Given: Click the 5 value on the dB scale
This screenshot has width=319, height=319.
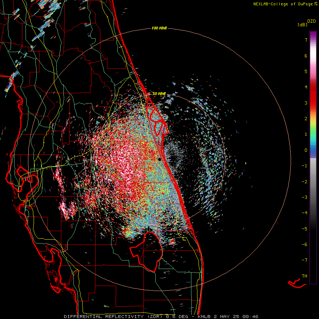Looking at the screenshot, I should (306, 71).
